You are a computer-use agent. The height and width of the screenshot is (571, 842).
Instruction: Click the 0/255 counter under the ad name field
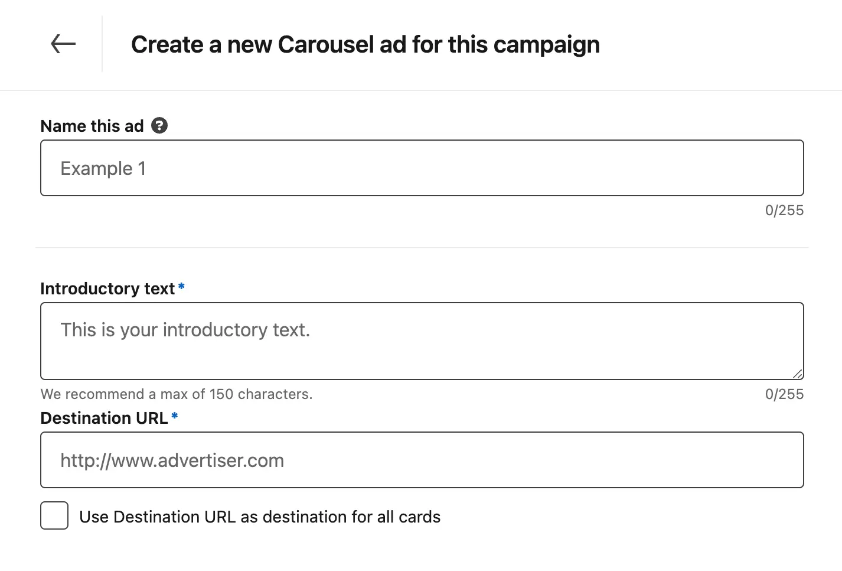pyautogui.click(x=784, y=210)
